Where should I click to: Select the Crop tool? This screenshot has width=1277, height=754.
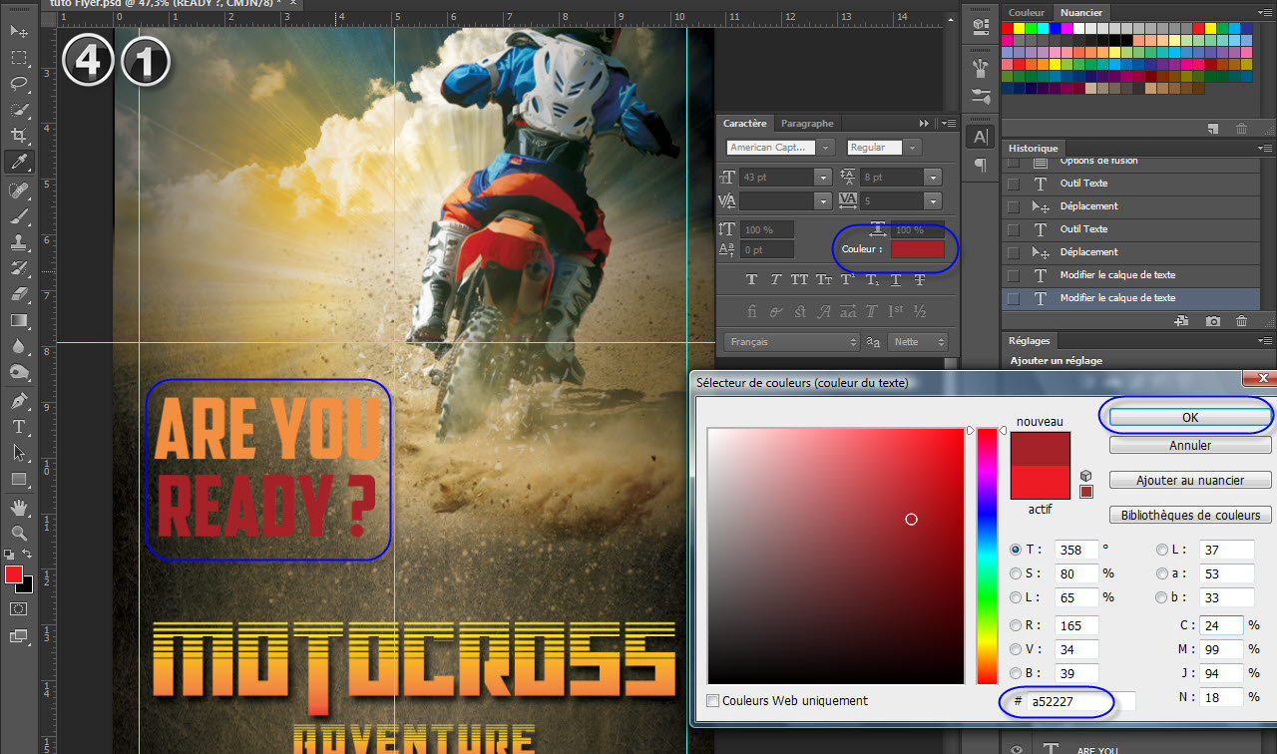(x=19, y=136)
